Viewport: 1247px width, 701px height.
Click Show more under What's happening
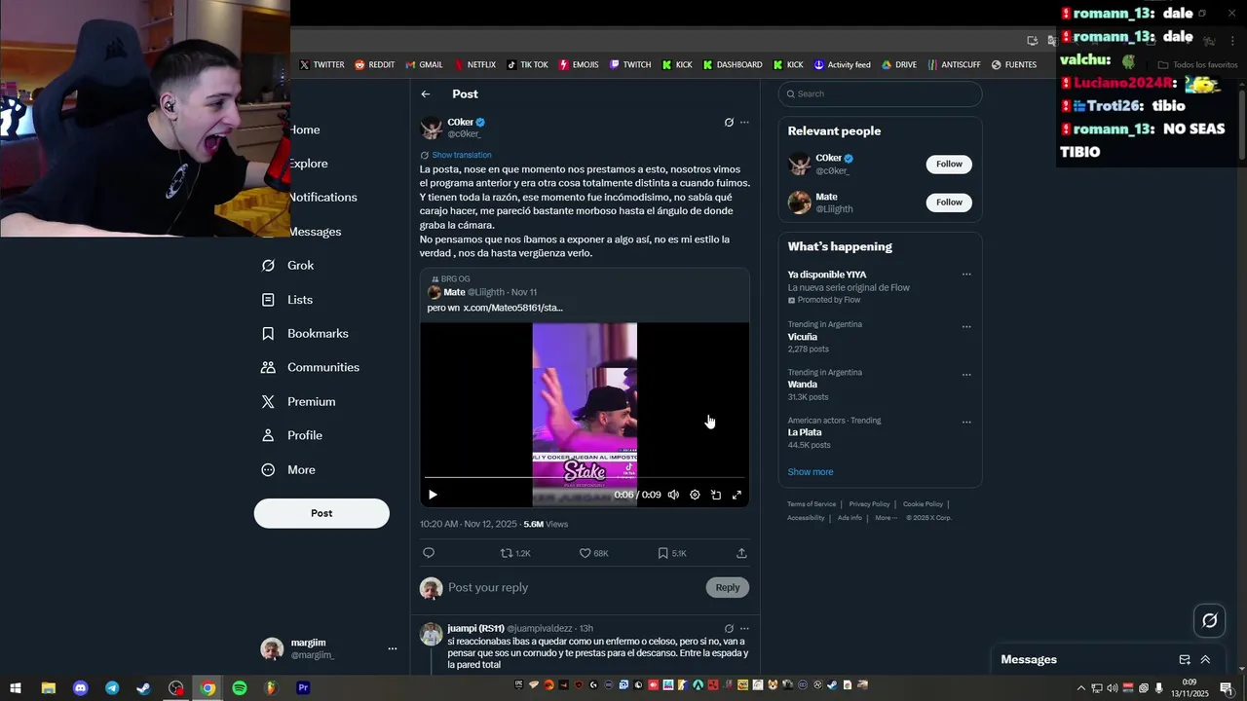[811, 472]
